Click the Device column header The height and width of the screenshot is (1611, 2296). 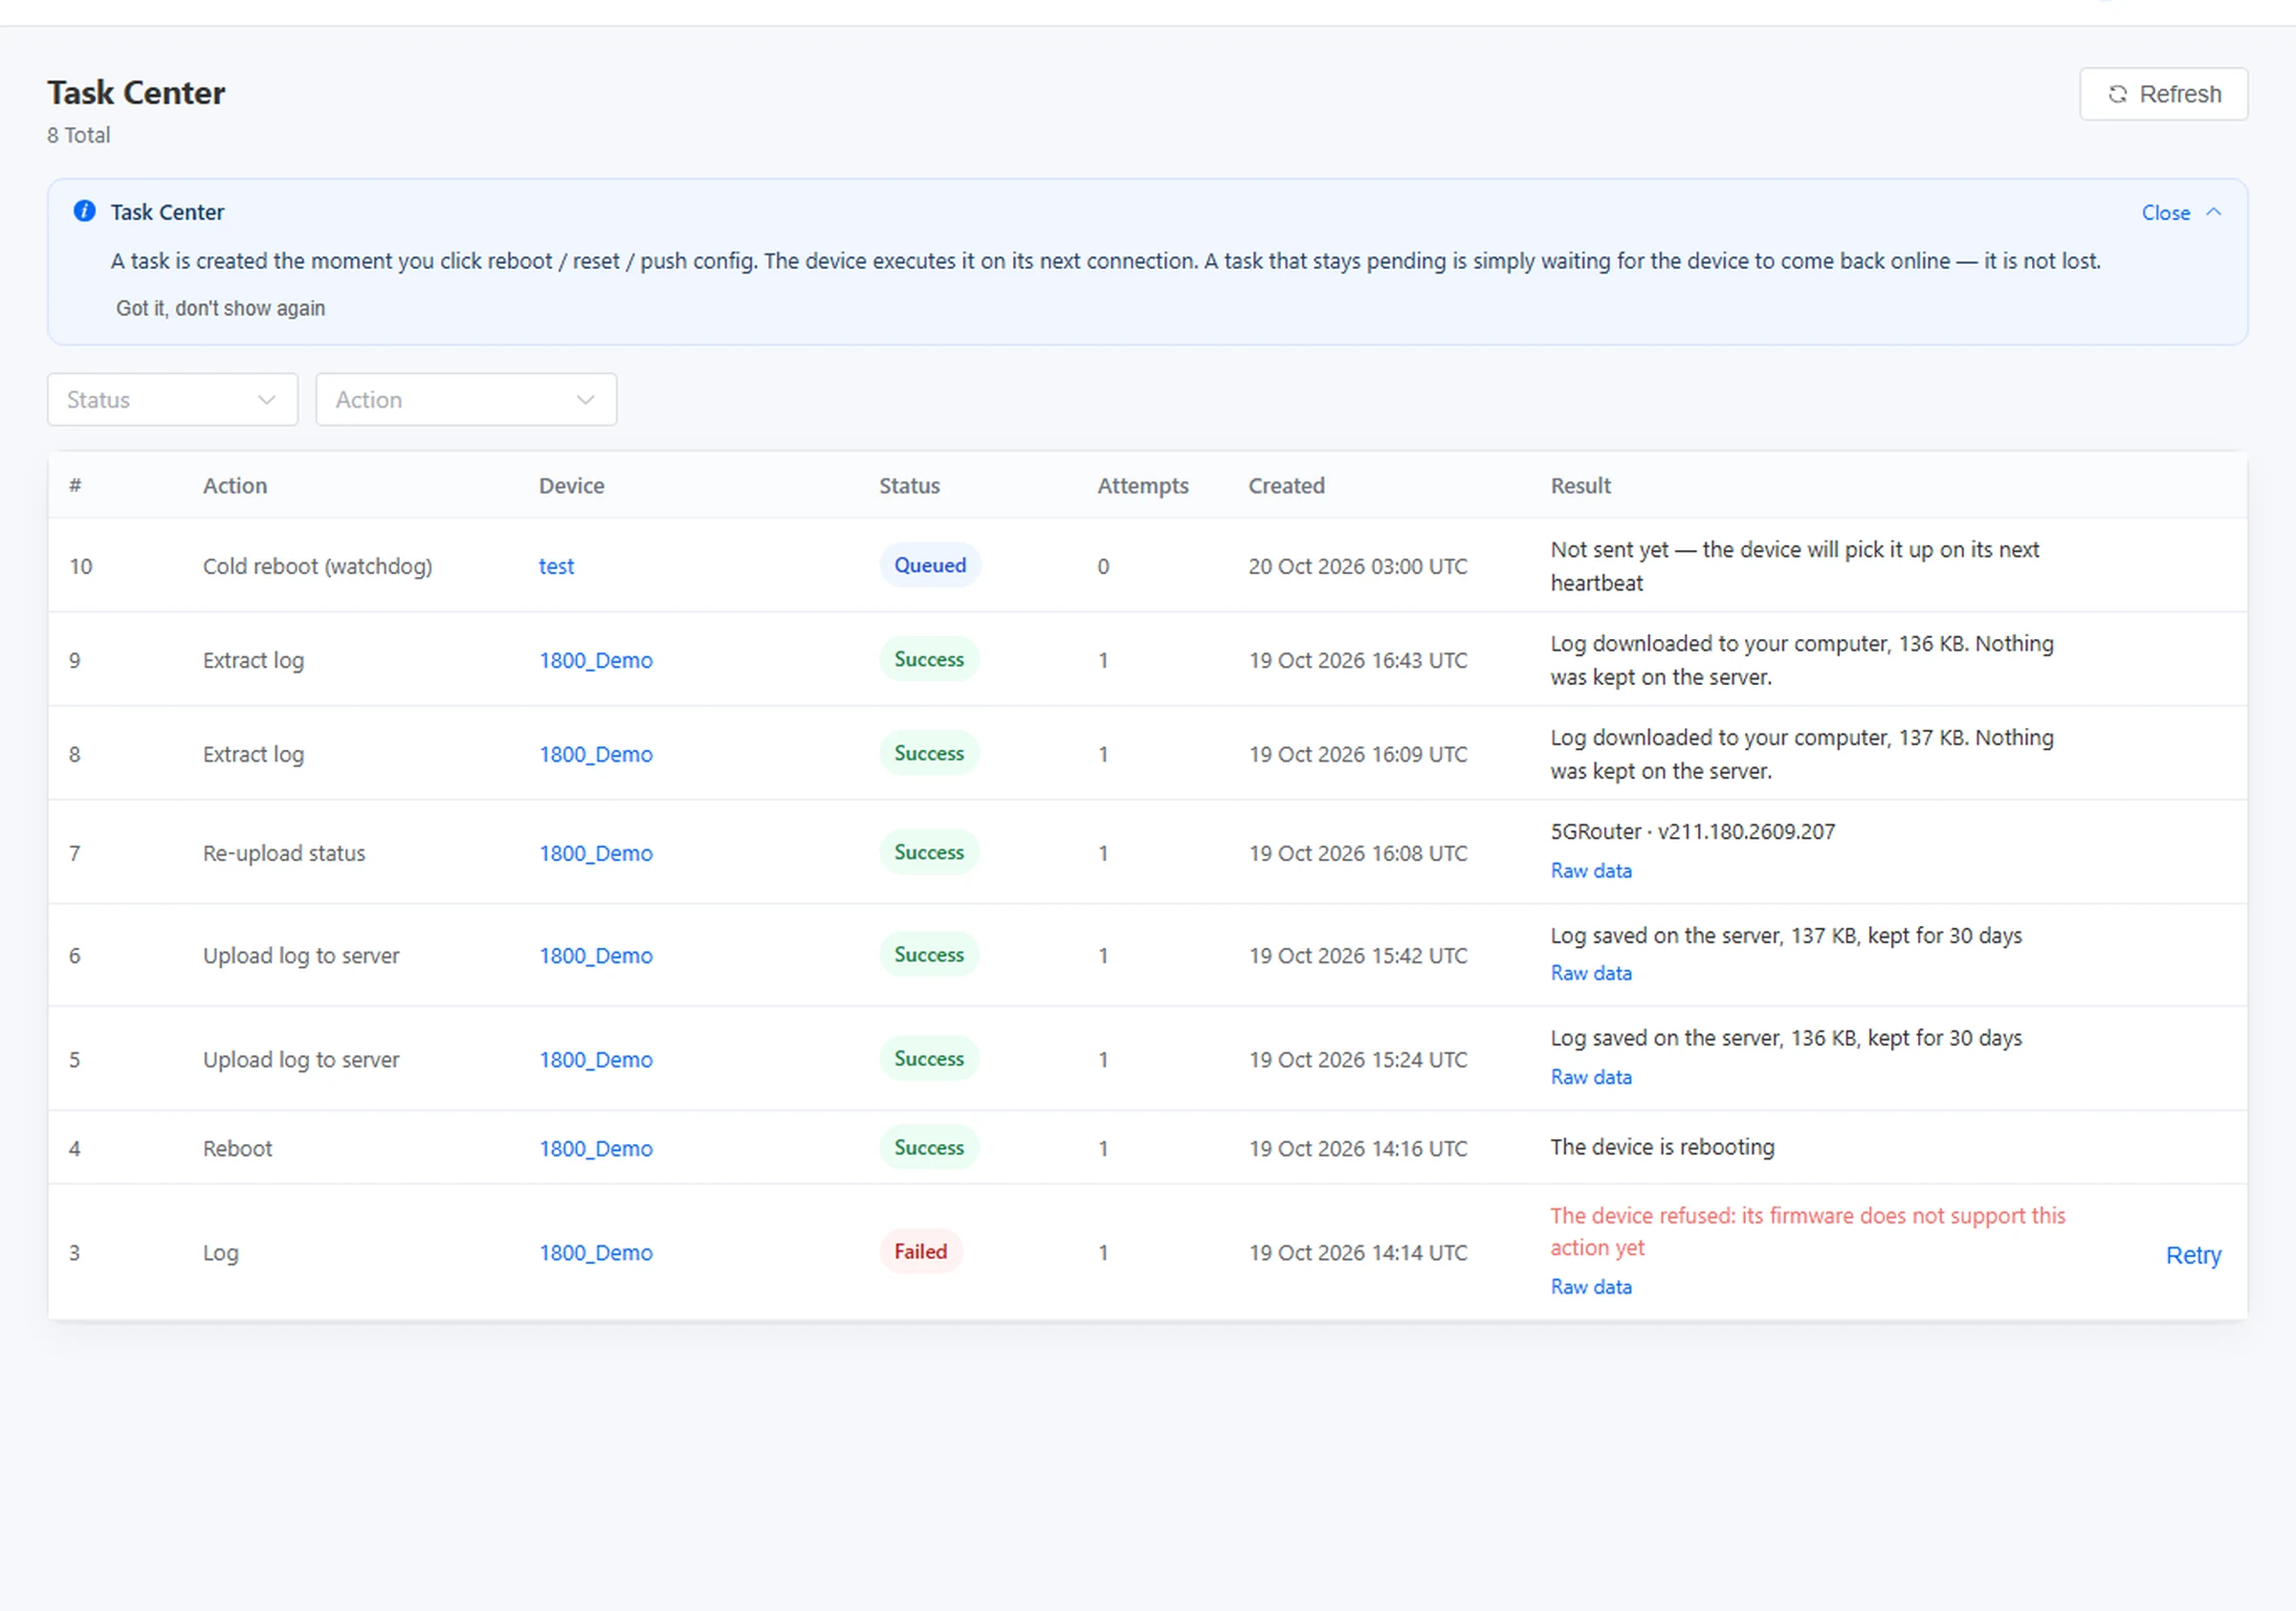(571, 485)
